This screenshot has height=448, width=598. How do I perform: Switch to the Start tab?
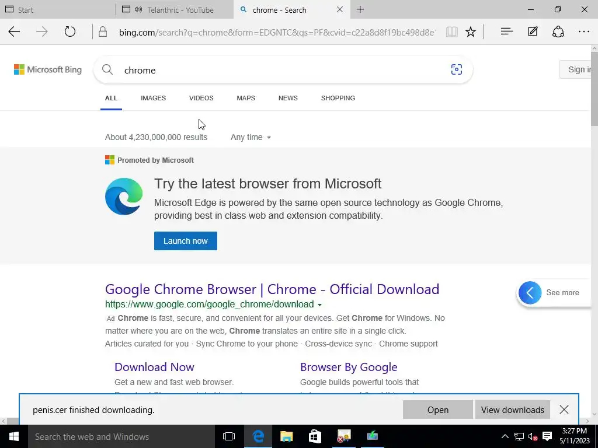pyautogui.click(x=57, y=9)
